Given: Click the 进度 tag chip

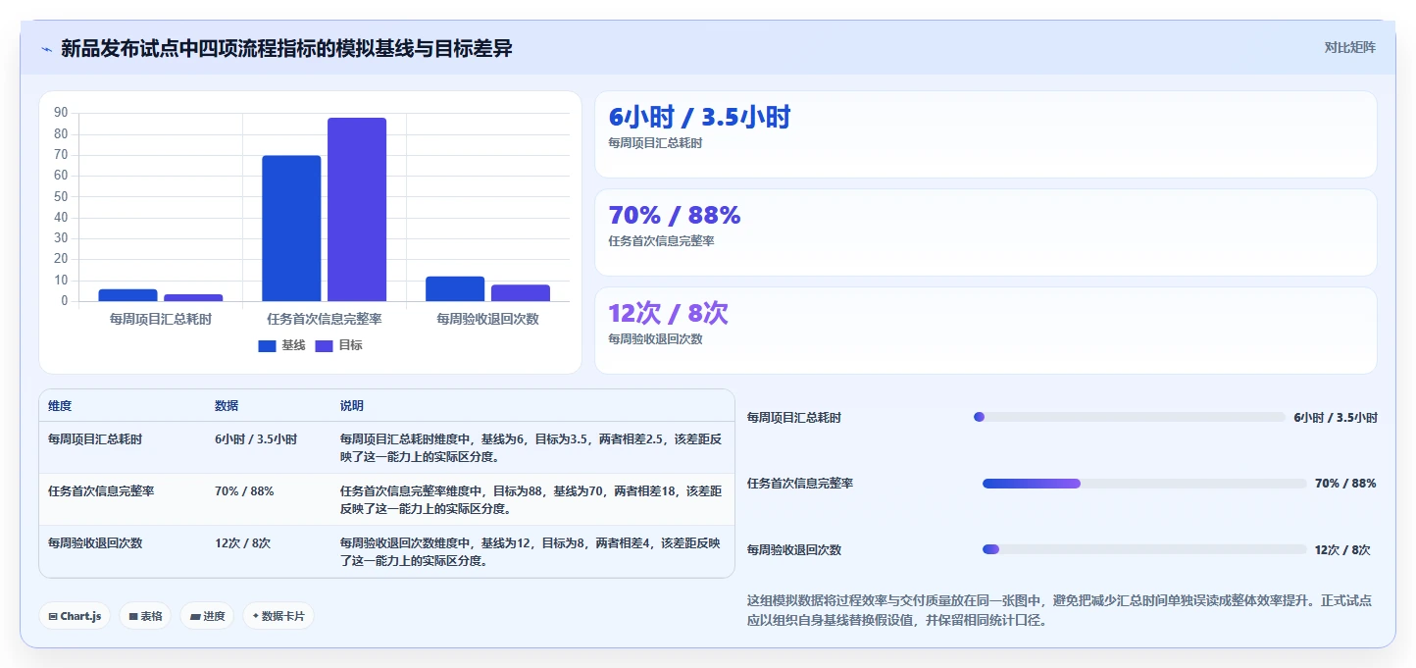Looking at the screenshot, I should [207, 616].
